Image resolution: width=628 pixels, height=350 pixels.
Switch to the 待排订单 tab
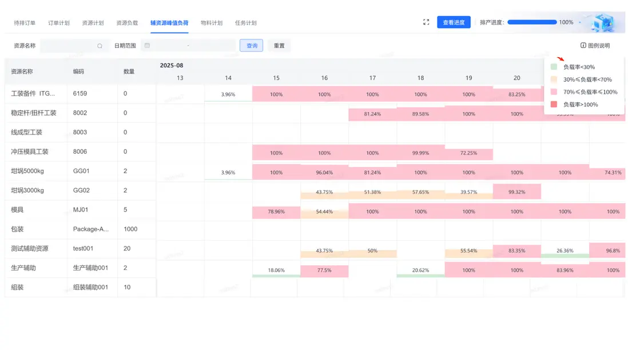[25, 23]
